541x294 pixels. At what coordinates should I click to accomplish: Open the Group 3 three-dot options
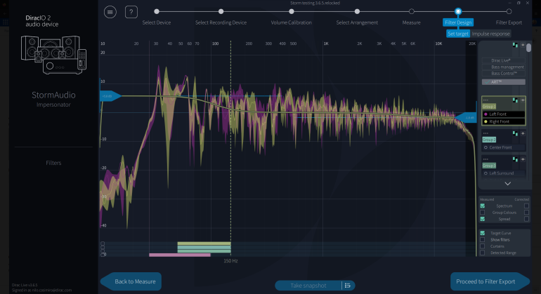(x=485, y=159)
